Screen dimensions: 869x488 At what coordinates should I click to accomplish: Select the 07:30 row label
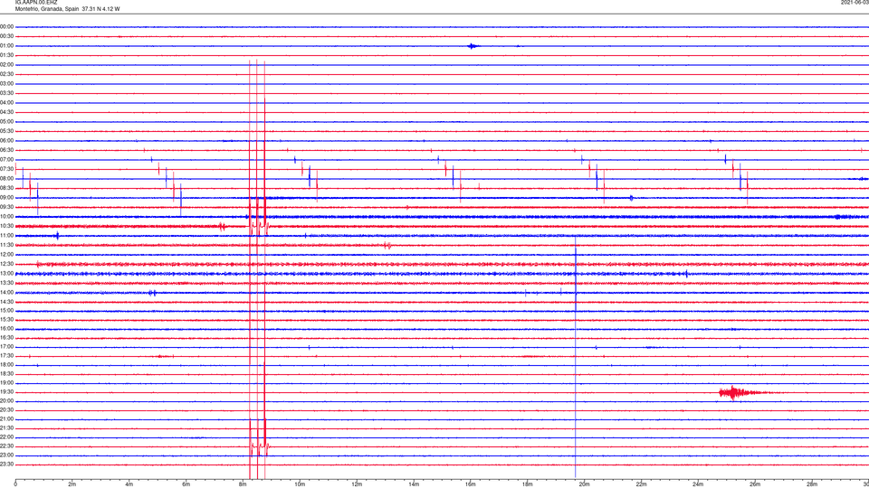(x=6, y=169)
